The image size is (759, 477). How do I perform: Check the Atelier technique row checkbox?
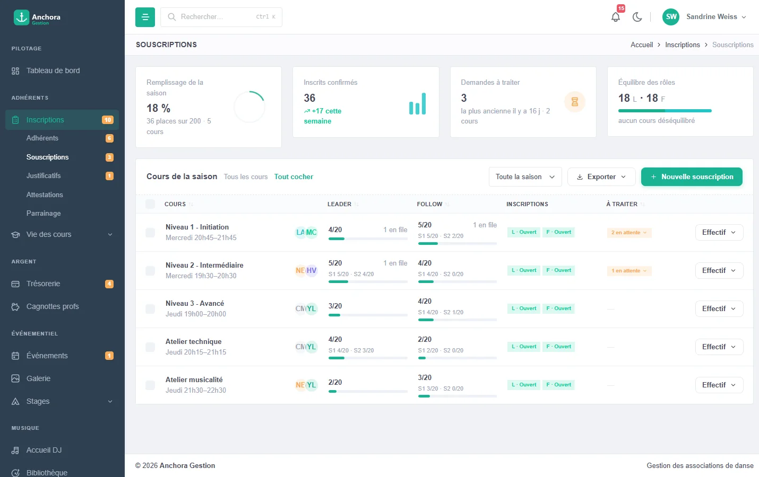pos(150,347)
